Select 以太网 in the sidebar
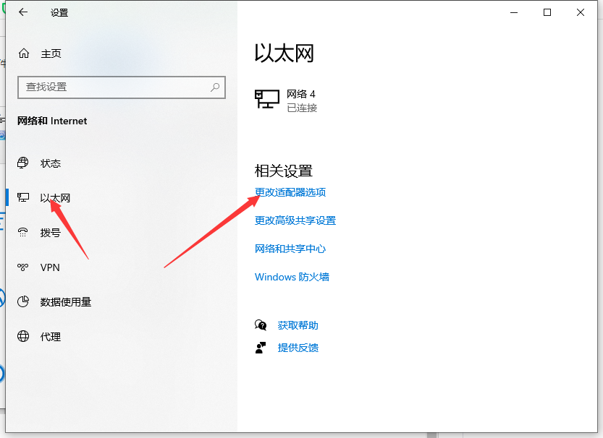603x438 pixels. click(x=55, y=198)
